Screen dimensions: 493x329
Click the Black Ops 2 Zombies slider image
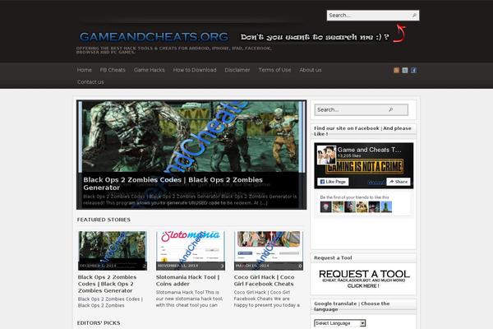[x=191, y=137]
